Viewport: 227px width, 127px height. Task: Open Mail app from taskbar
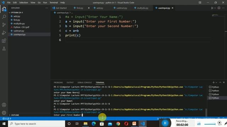[110, 124]
